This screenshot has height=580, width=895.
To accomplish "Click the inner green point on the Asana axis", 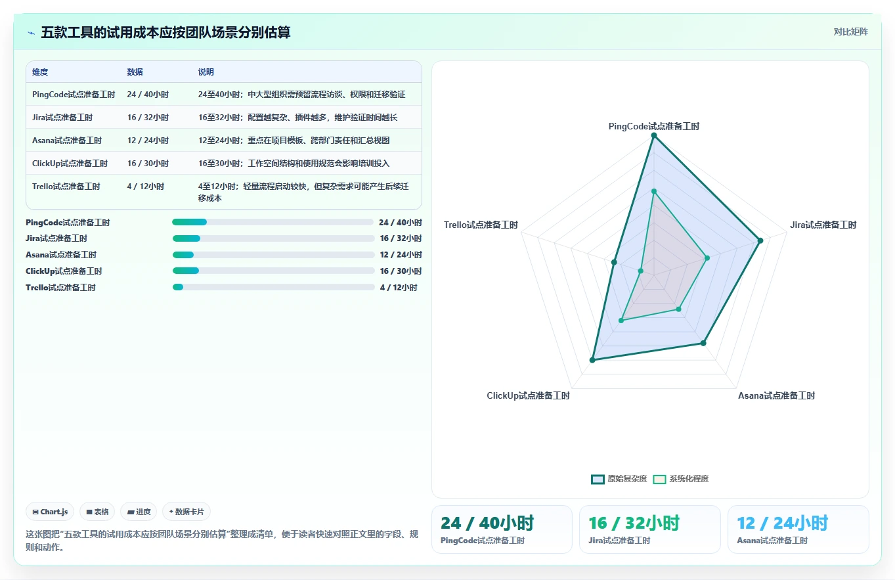I will click(679, 309).
